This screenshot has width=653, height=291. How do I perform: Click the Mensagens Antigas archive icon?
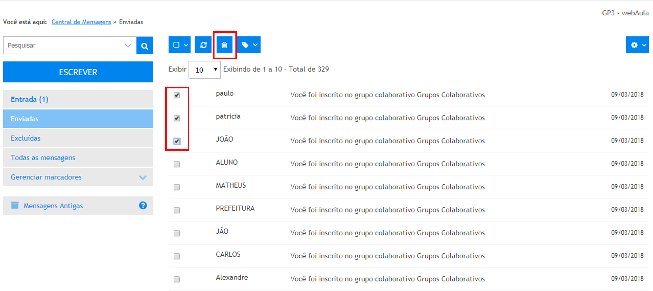(15, 205)
